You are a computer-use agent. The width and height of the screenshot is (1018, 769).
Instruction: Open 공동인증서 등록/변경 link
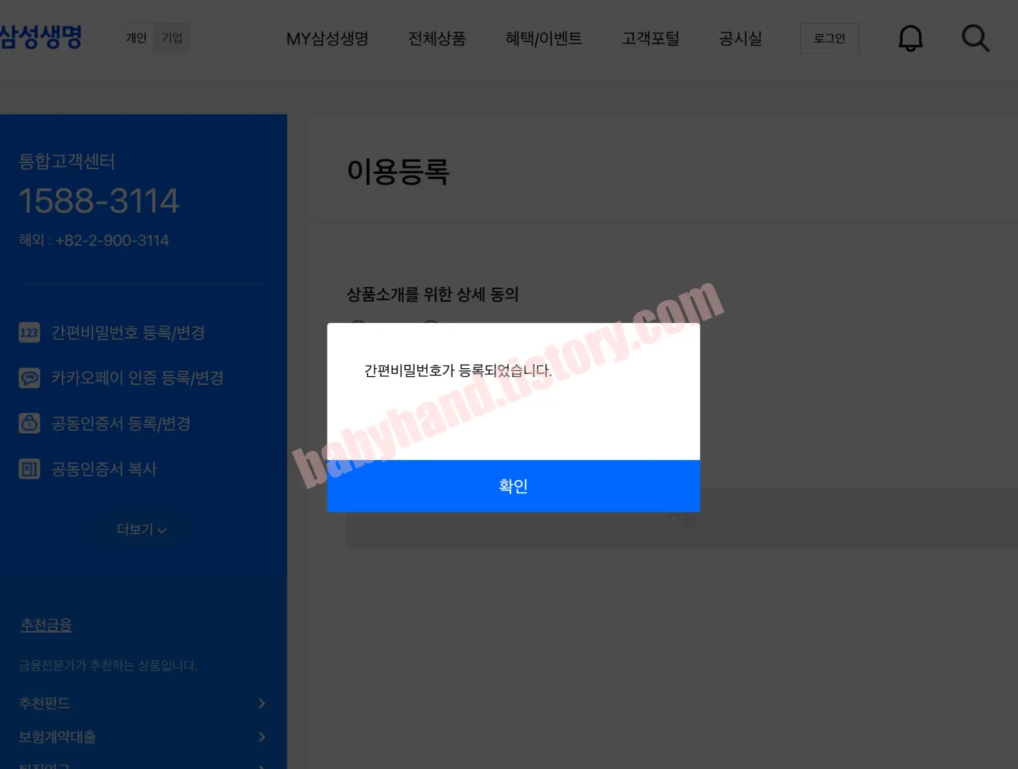121,423
